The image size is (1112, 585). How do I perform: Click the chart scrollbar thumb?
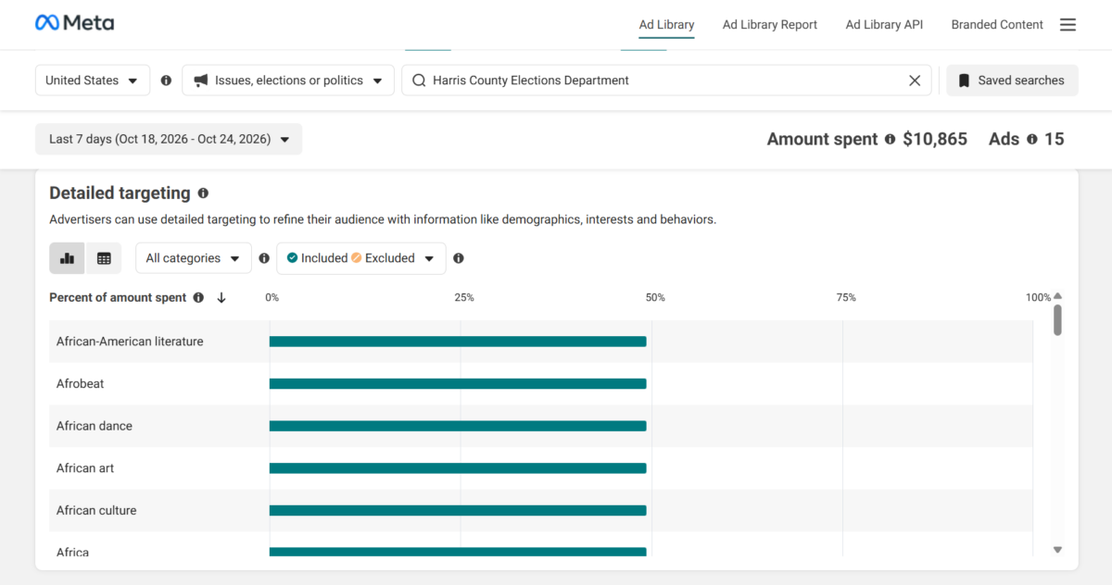(1057, 319)
